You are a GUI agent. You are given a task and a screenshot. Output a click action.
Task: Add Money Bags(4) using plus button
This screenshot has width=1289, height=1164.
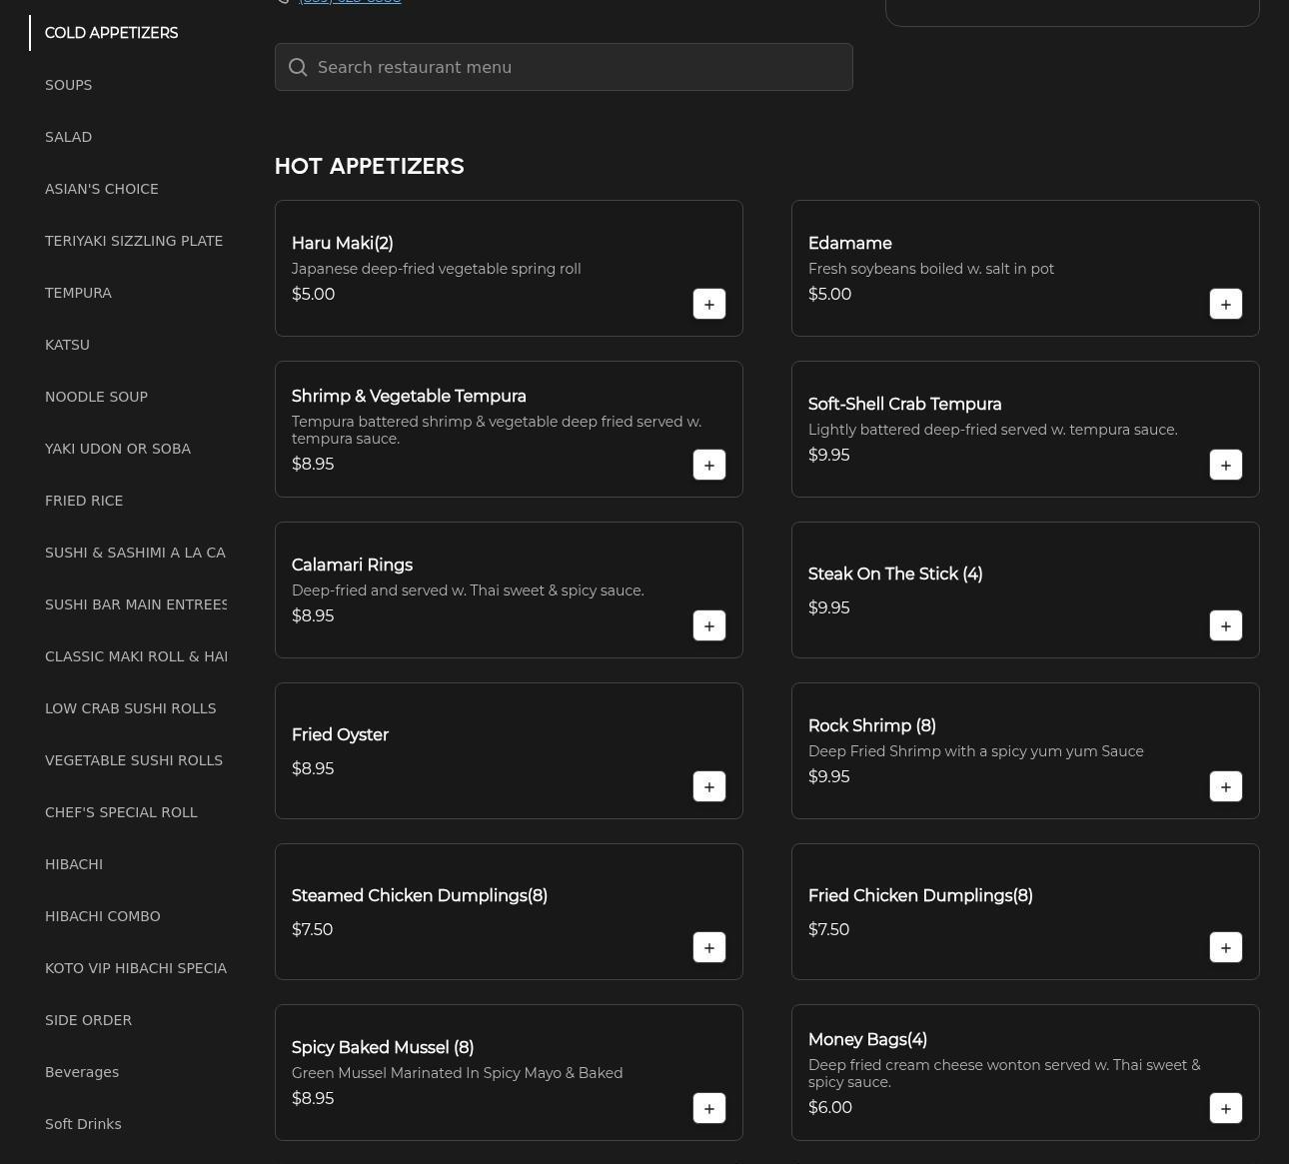1225,1109
